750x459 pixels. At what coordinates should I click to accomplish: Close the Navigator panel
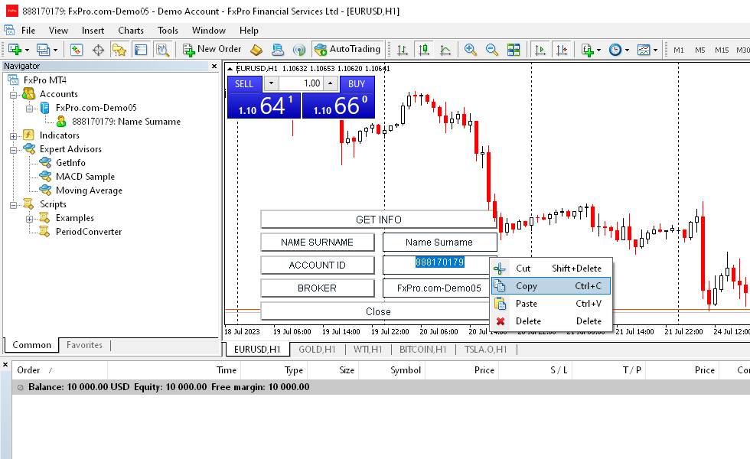[x=214, y=66]
